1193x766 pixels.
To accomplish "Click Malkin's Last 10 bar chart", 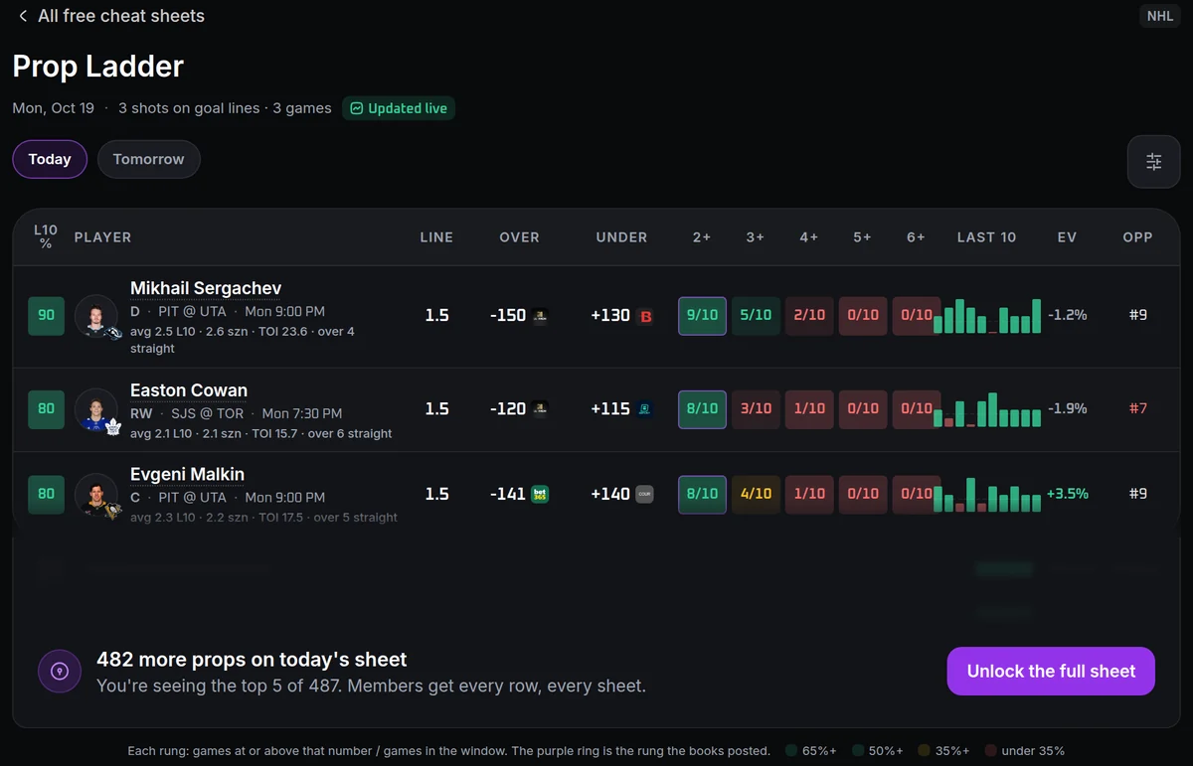I will (987, 495).
